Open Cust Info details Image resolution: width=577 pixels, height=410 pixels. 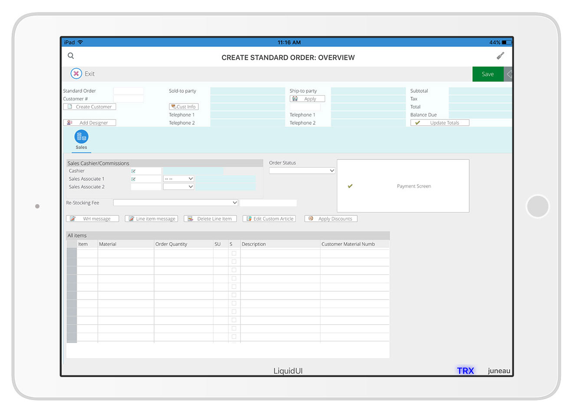pyautogui.click(x=184, y=107)
